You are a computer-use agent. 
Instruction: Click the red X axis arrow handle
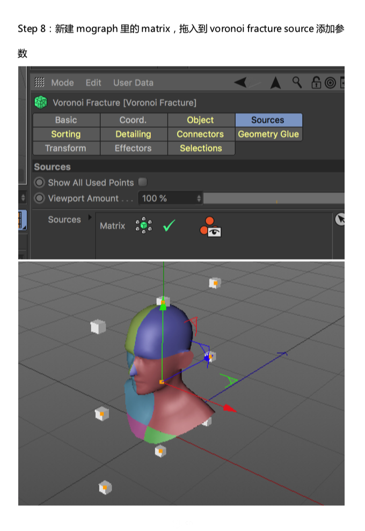(230, 408)
